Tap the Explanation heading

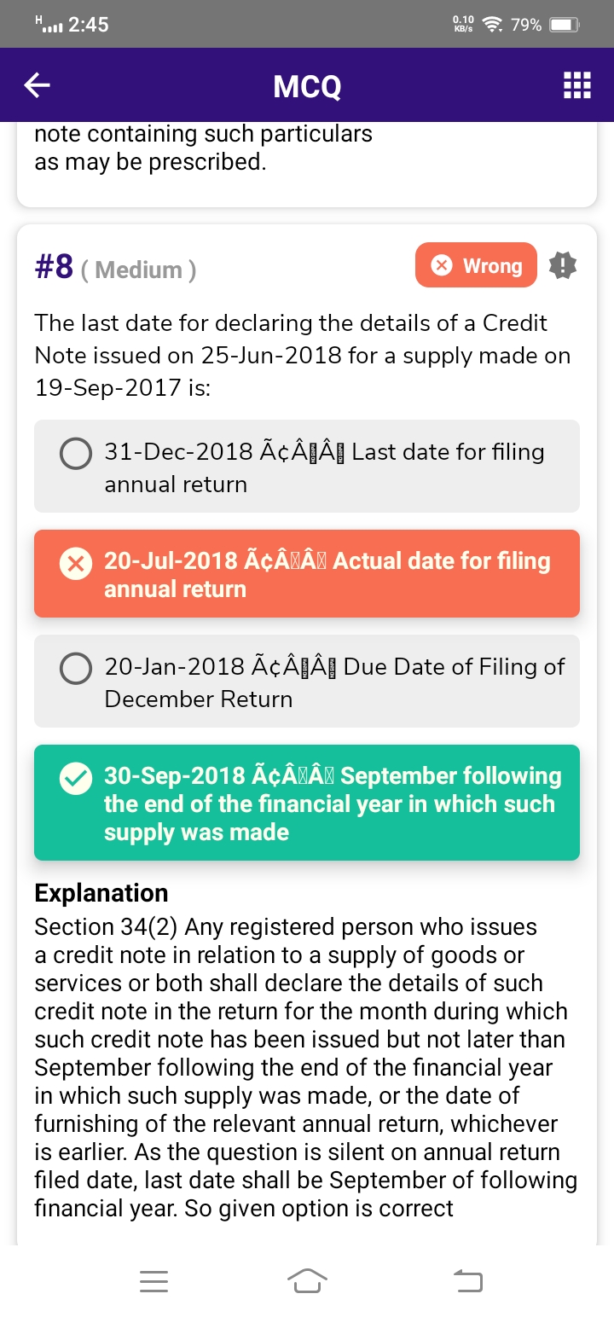[x=101, y=893]
